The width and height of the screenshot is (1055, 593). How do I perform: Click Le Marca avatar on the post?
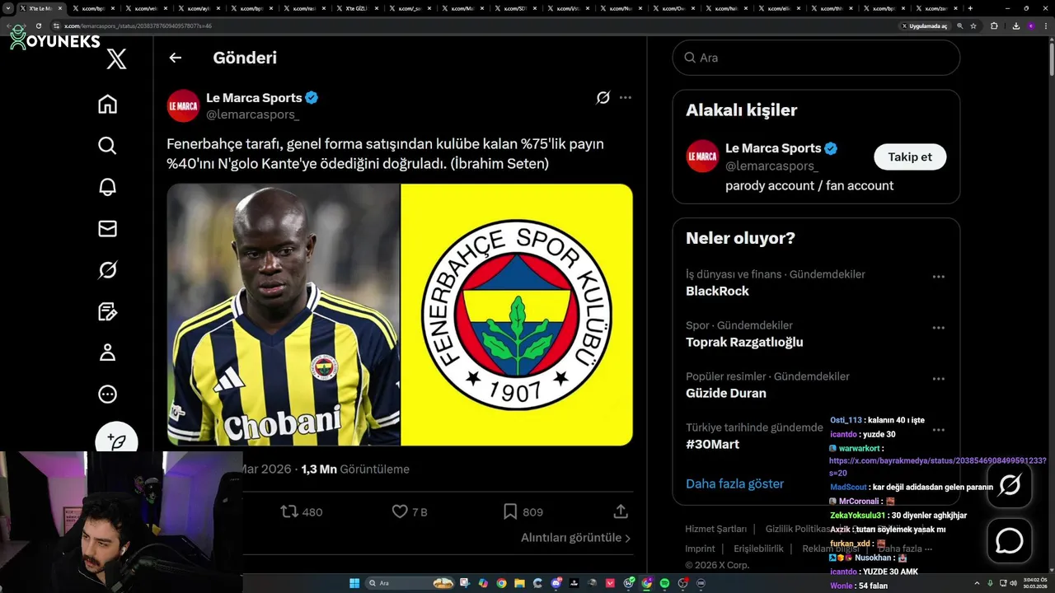point(183,105)
